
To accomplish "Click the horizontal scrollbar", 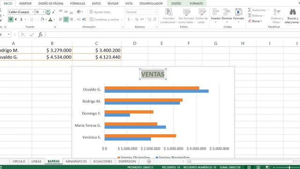I will [x=242, y=161].
